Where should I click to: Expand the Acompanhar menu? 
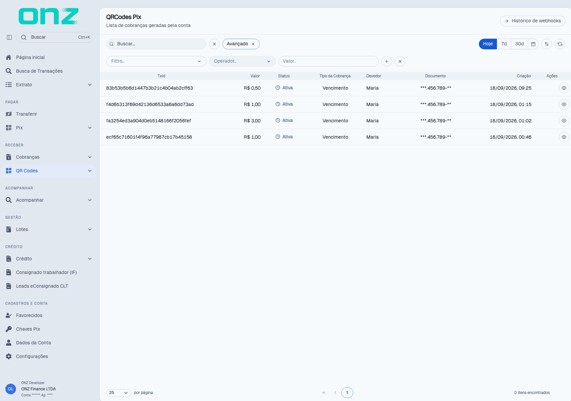coord(49,200)
